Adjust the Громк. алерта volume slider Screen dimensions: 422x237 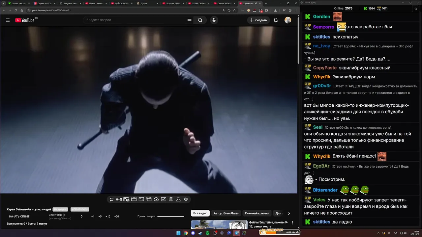171,217
